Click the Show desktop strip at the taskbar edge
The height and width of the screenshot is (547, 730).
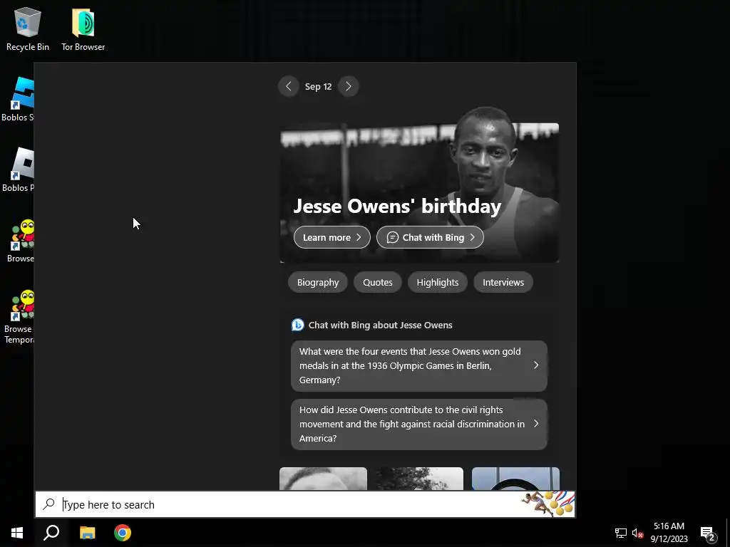[x=728, y=533]
